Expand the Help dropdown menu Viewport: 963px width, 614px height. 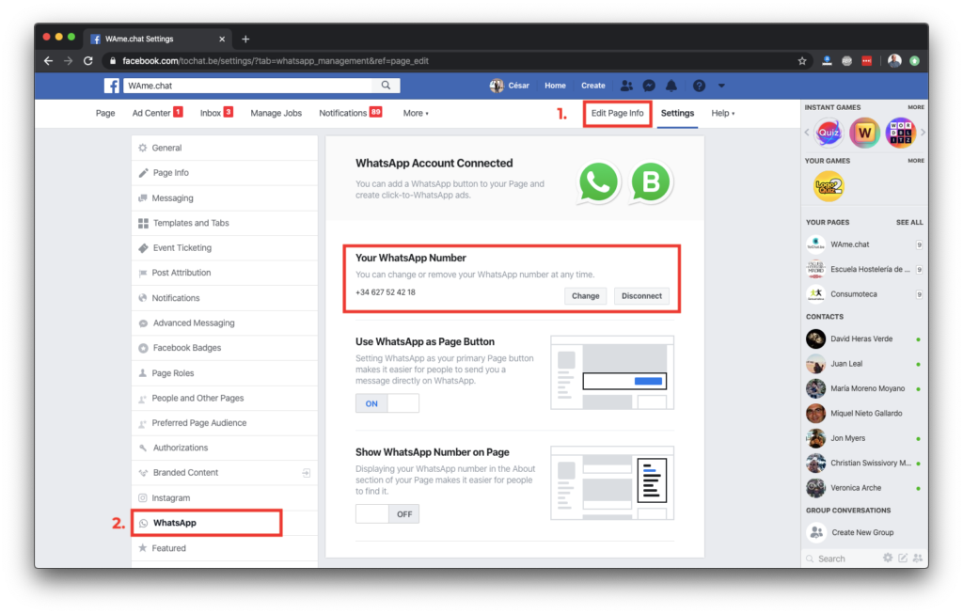(723, 113)
